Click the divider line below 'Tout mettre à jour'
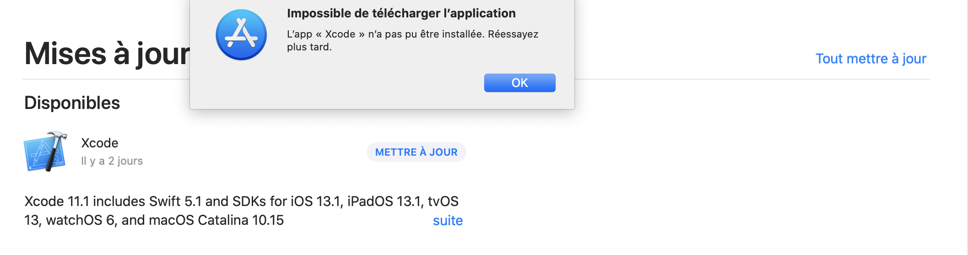The height and width of the screenshot is (255, 968). (x=751, y=79)
